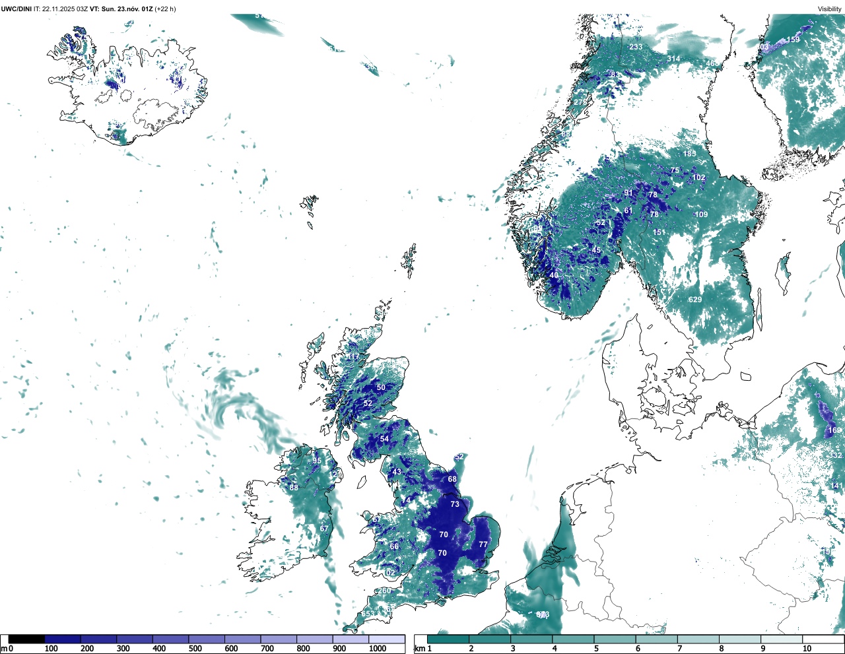
Task: Click the '160' value at the eastern edge
Action: pyautogui.click(x=834, y=430)
